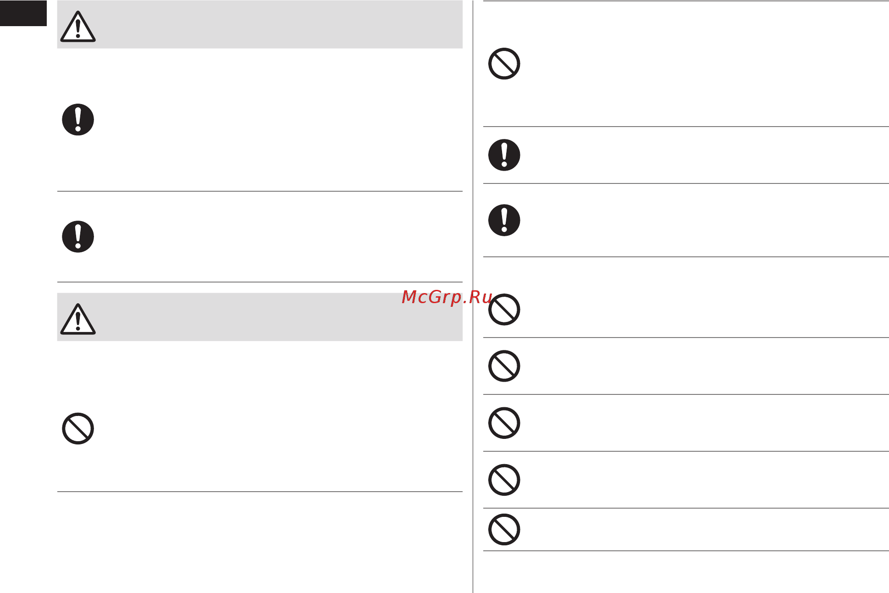Select the upper exclamation circle in the right column

(x=504, y=155)
